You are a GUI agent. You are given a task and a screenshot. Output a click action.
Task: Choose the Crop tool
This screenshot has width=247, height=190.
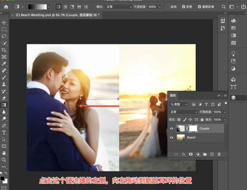4,50
